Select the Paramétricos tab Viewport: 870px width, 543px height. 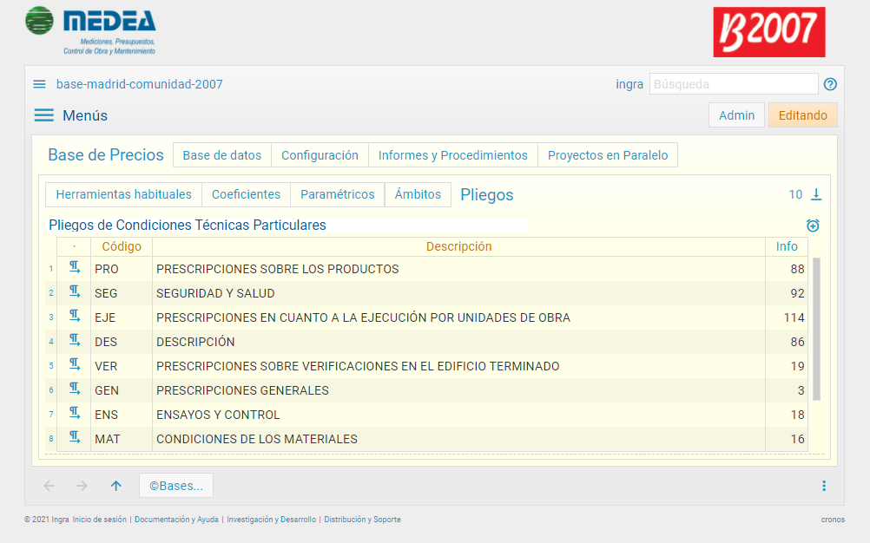click(x=337, y=194)
